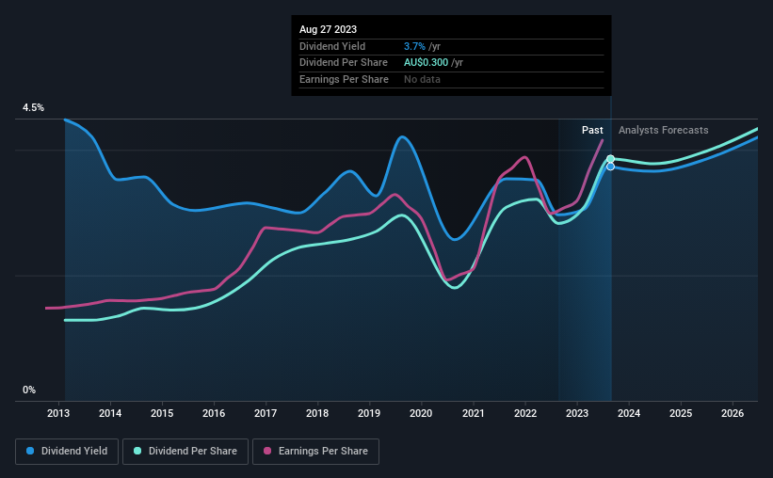Click the Aug 27 2023 tooltip date header
This screenshot has height=478, width=773.
[x=328, y=29]
